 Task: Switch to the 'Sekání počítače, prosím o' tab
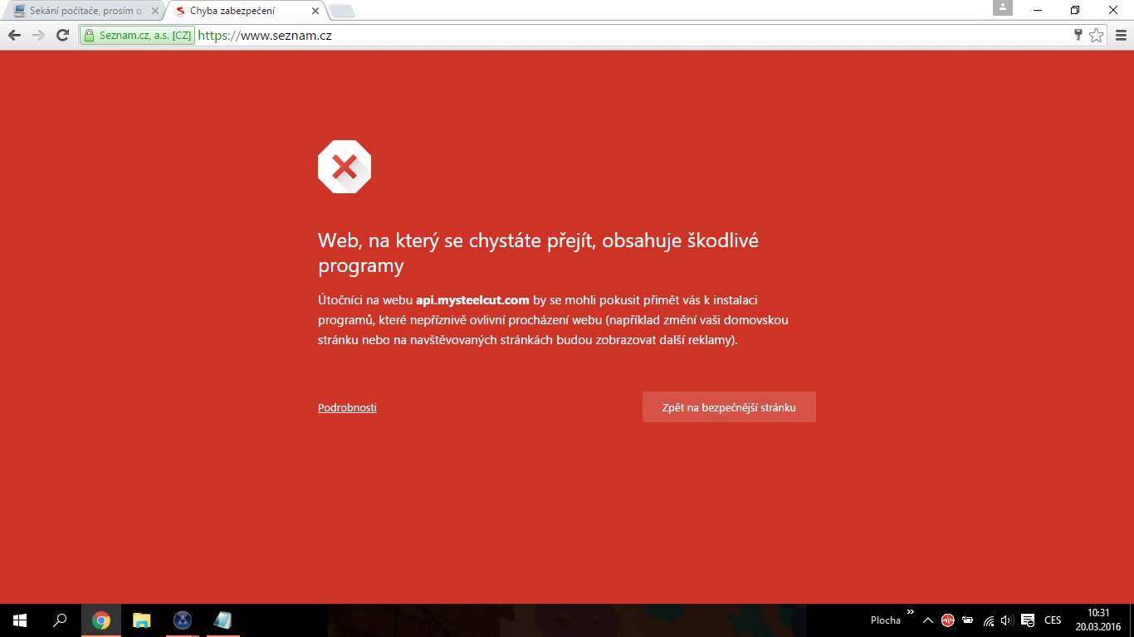click(x=85, y=11)
